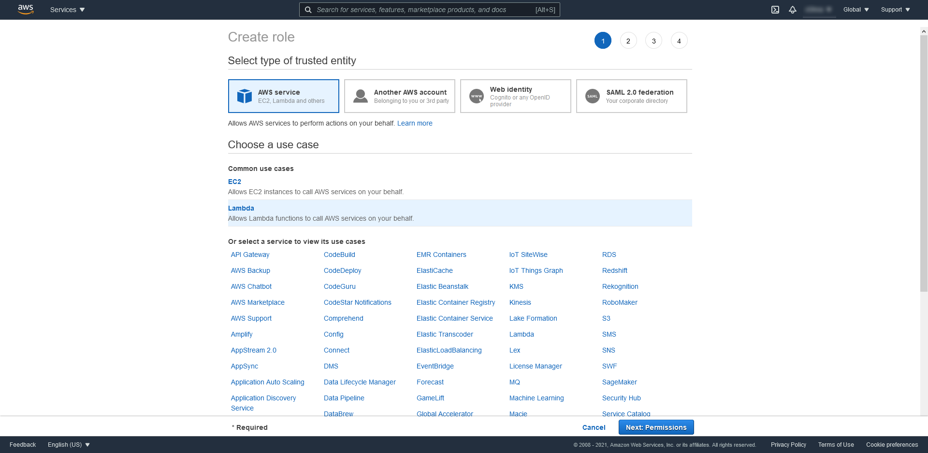Open Feedback in the footer
Viewport: 928px width, 453px height.
coord(23,445)
